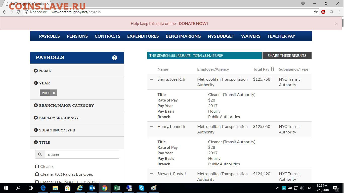Open the Payrolls help question-mark icon
This screenshot has width=345, height=194.
[x=114, y=58]
